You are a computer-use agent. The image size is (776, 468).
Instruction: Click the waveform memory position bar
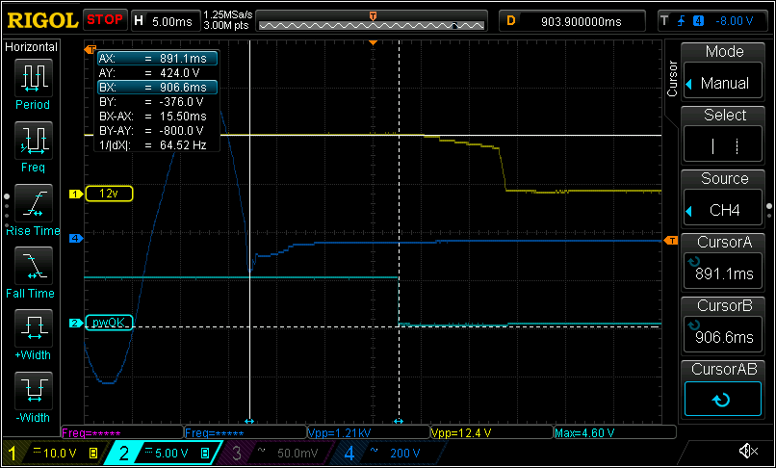pyautogui.click(x=372, y=23)
